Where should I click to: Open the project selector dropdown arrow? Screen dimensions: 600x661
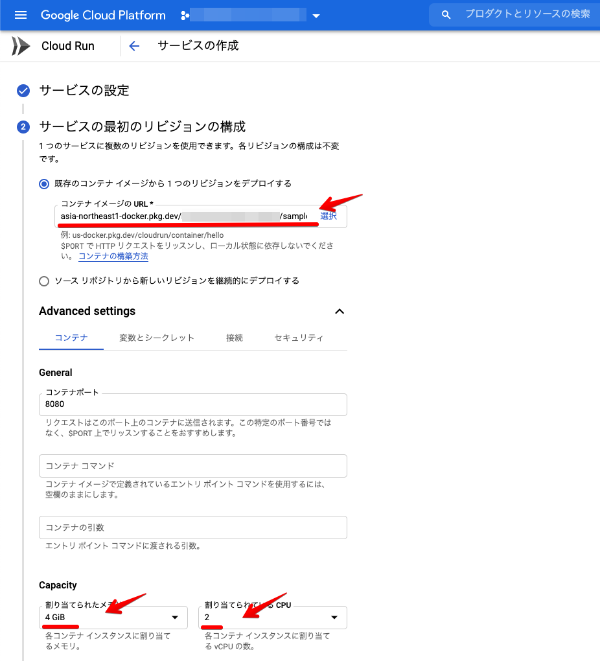click(x=316, y=15)
